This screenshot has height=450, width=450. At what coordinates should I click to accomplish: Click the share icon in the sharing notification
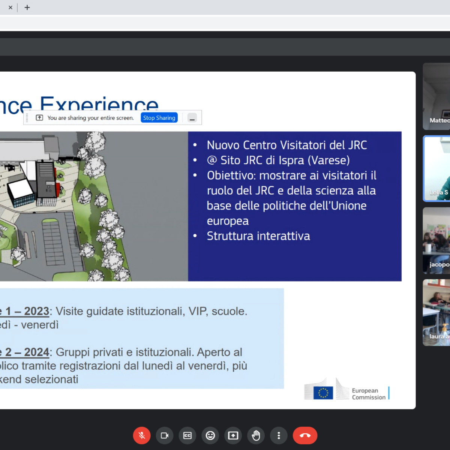(x=39, y=118)
